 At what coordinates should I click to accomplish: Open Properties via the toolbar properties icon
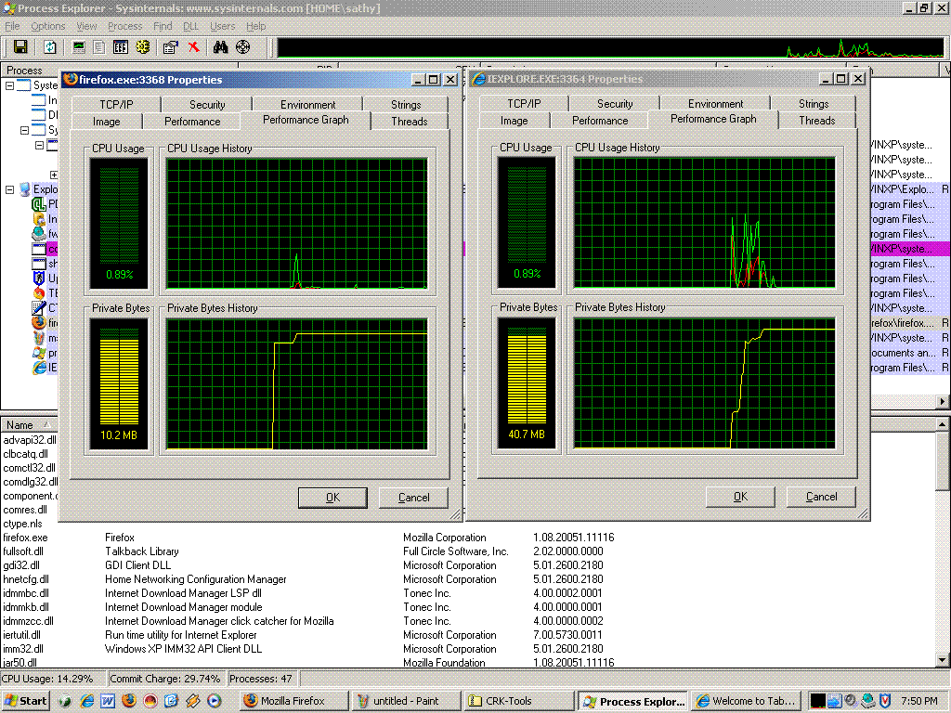(171, 47)
